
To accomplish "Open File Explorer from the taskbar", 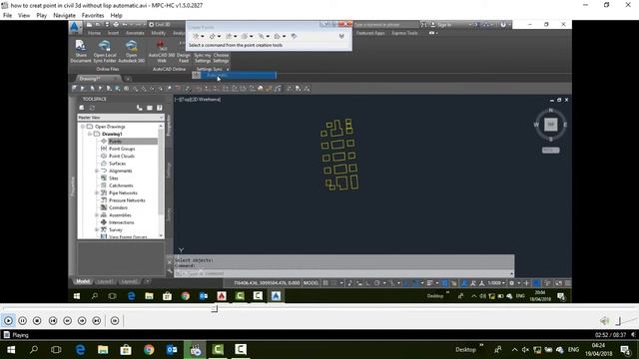I will pyautogui.click(x=103, y=350).
